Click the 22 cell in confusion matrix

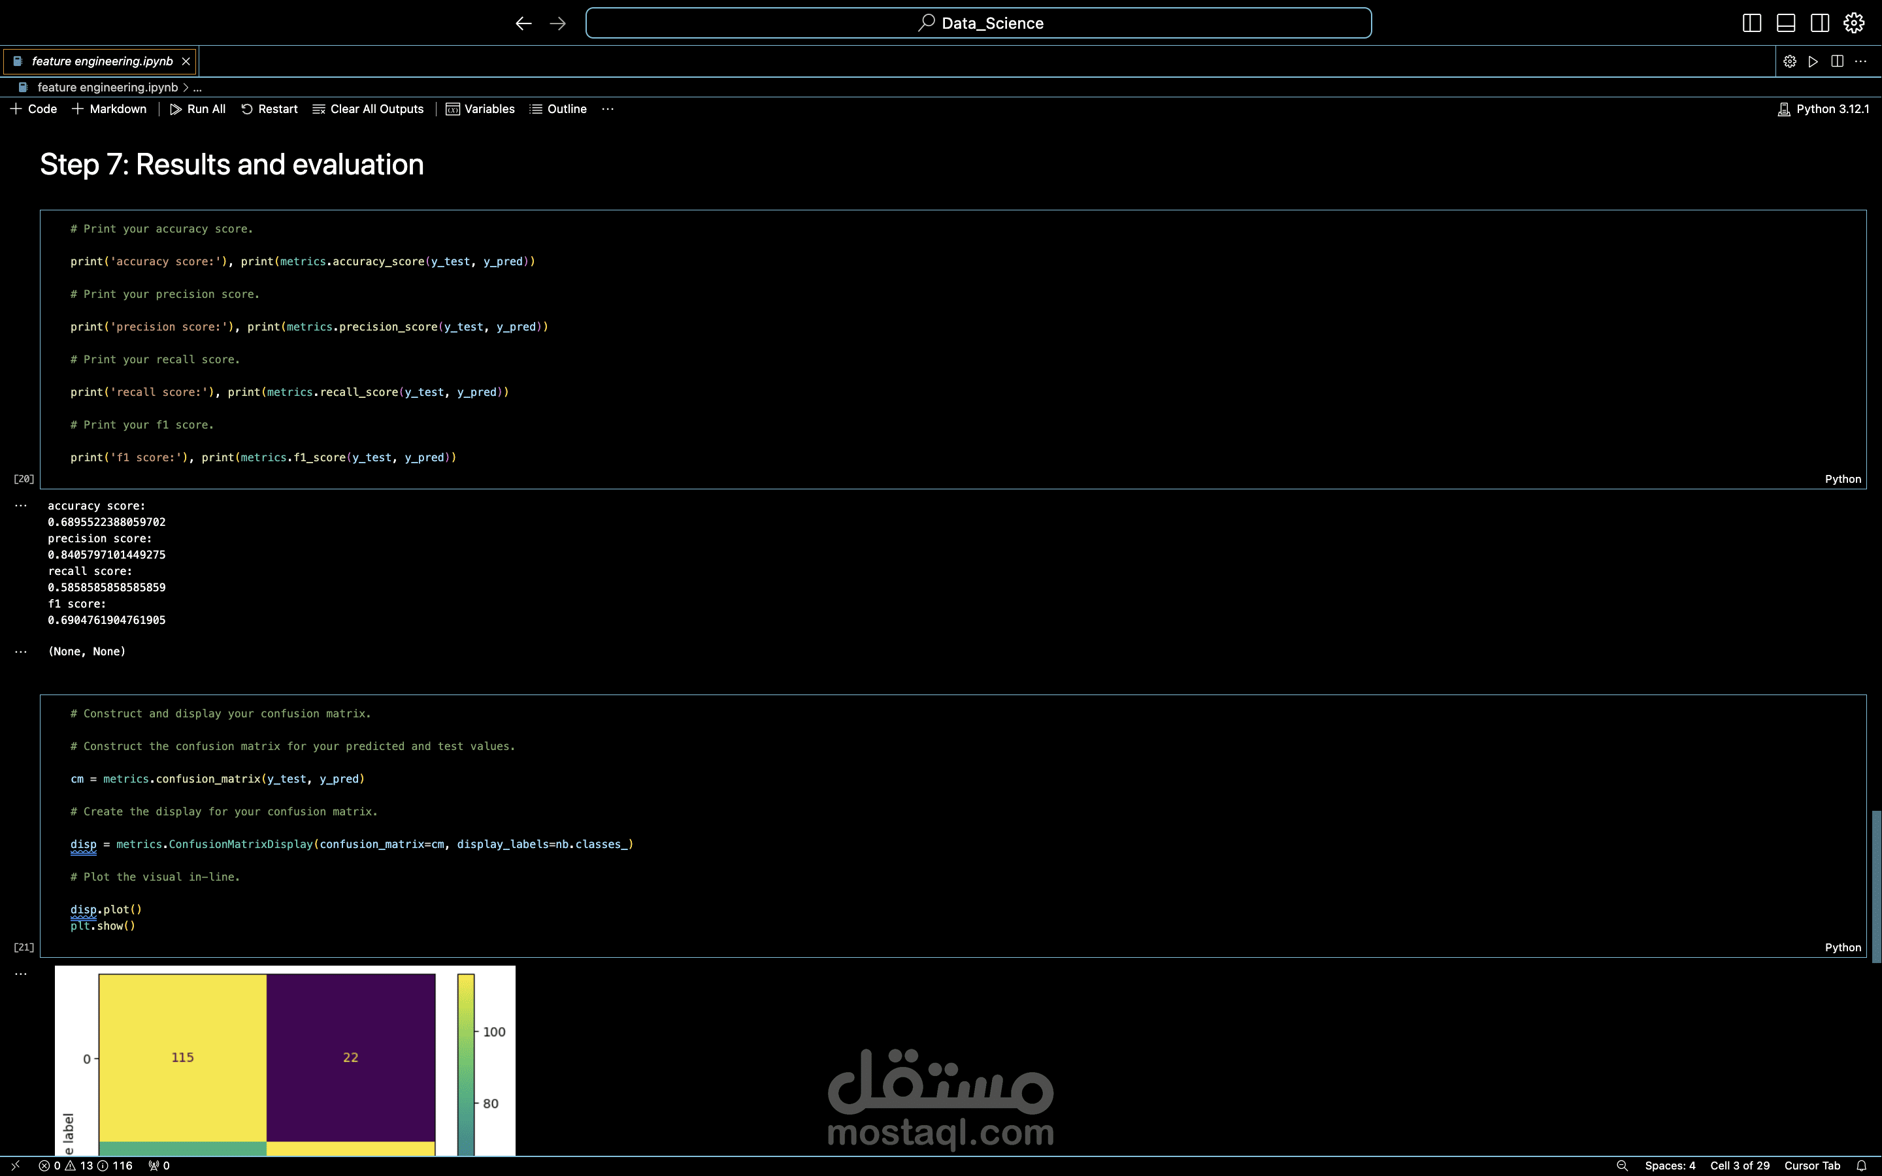(351, 1057)
